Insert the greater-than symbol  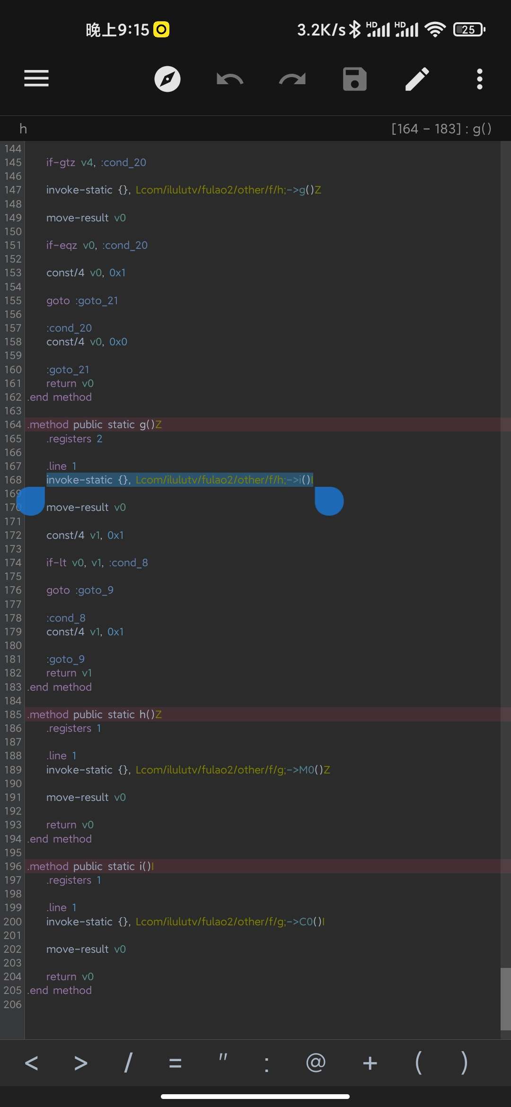pos(81,1063)
